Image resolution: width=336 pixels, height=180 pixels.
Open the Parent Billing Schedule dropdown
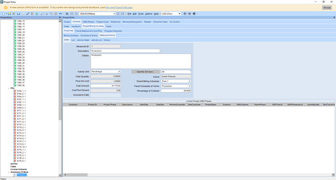point(189,81)
